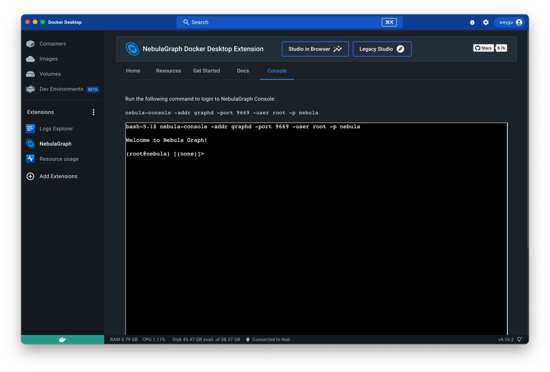Viewport: 550px width, 372px height.
Task: Click the NebulaGraph sidebar extension icon
Action: pos(30,144)
